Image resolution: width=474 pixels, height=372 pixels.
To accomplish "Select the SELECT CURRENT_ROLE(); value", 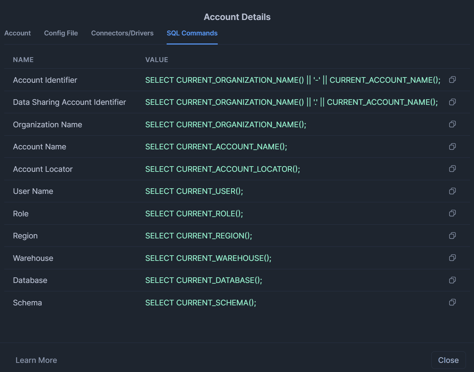I will click(x=194, y=214).
